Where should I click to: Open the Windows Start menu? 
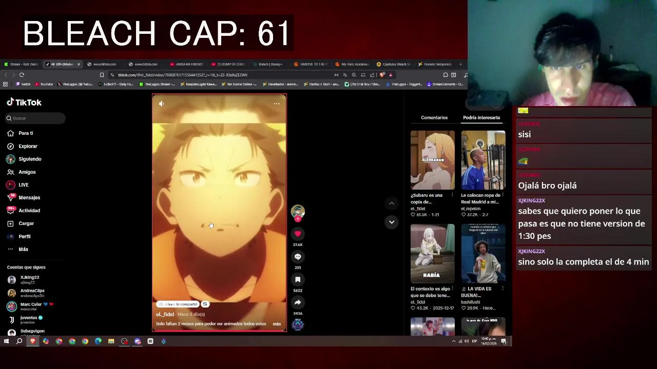point(6,341)
